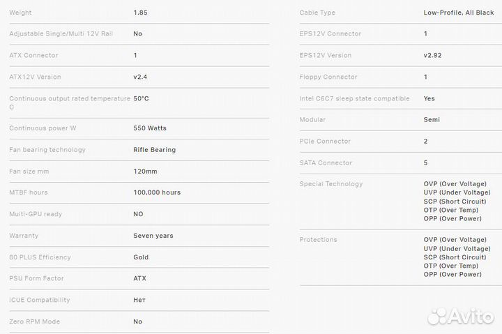502x334 pixels.
Task: Select the Rifle Bearing value
Action: [154, 149]
